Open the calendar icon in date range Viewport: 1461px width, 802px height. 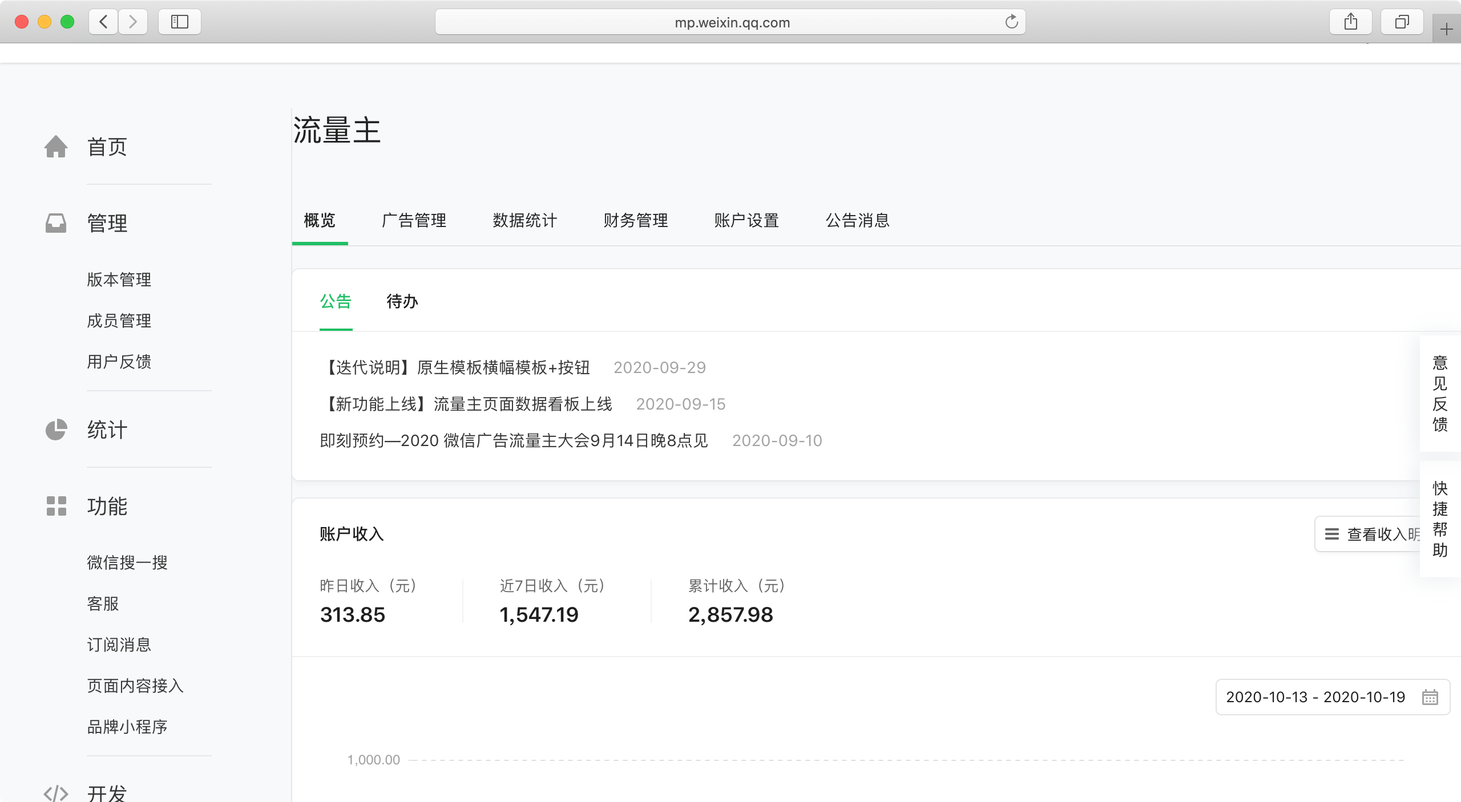pyautogui.click(x=1430, y=697)
